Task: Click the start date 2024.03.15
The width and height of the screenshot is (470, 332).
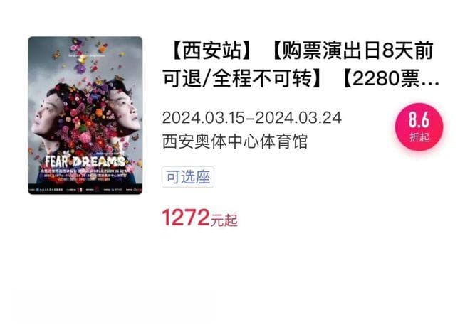Action: point(204,117)
